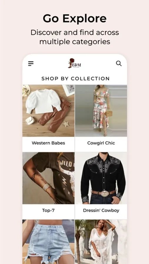149x264 pixels.
Task: Open the Cowgirl Chic dress image
Action: click(x=101, y=111)
